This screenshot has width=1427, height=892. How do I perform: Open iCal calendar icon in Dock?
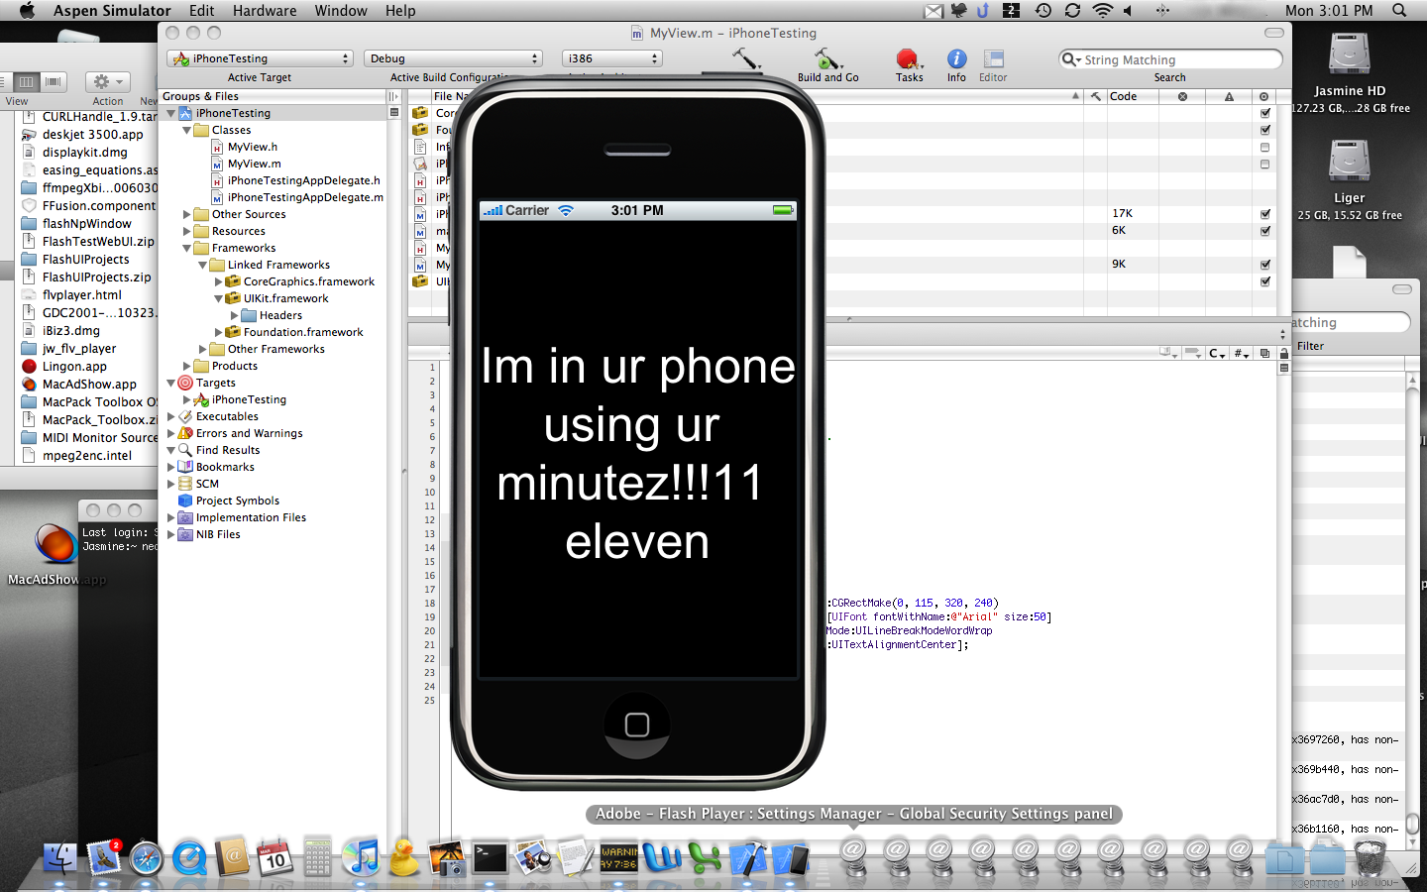coord(274,857)
